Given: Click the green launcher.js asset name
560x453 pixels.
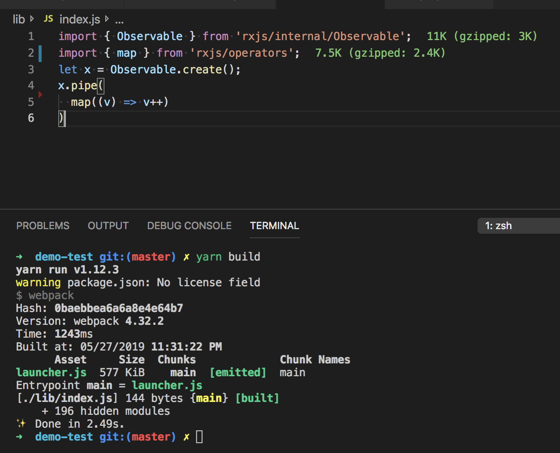Looking at the screenshot, I should [x=51, y=372].
